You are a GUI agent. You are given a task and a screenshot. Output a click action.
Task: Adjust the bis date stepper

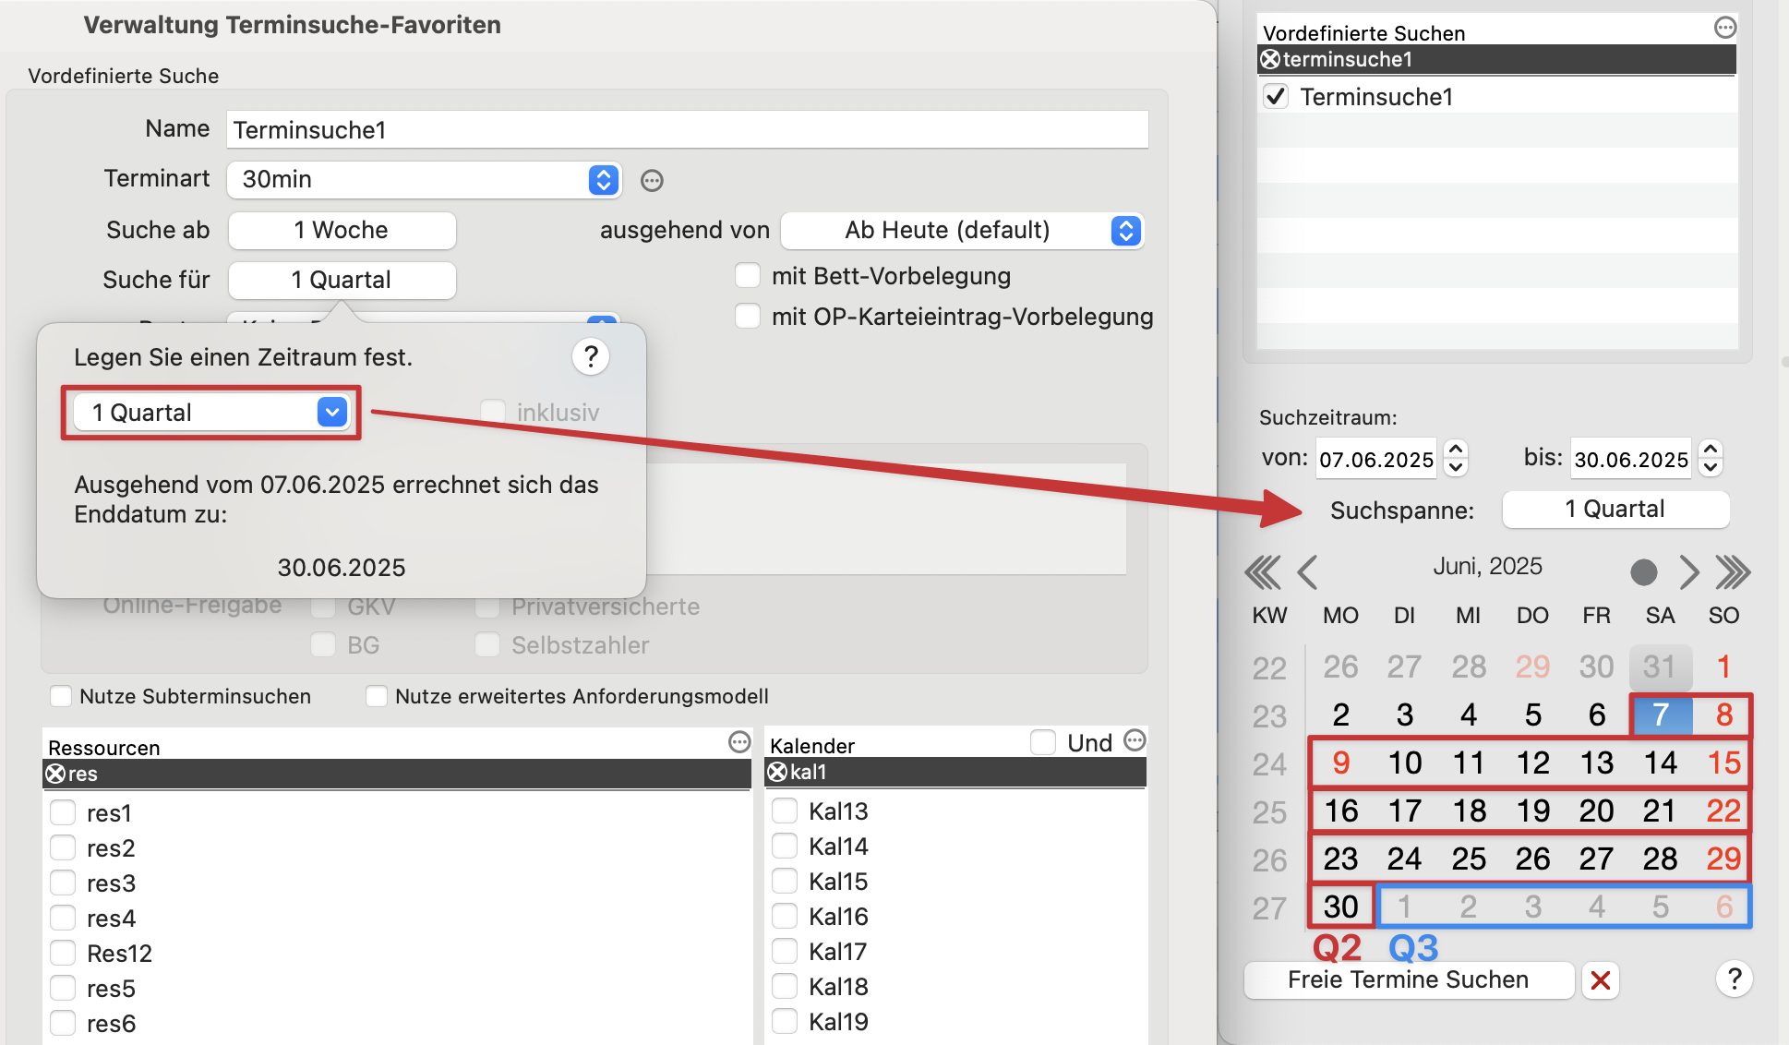[1711, 458]
